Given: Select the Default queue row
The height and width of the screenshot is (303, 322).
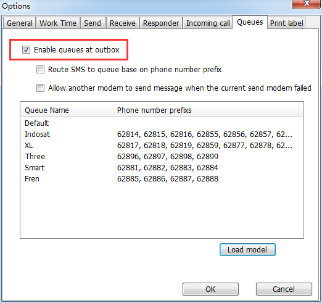Looking at the screenshot, I should tap(162, 123).
